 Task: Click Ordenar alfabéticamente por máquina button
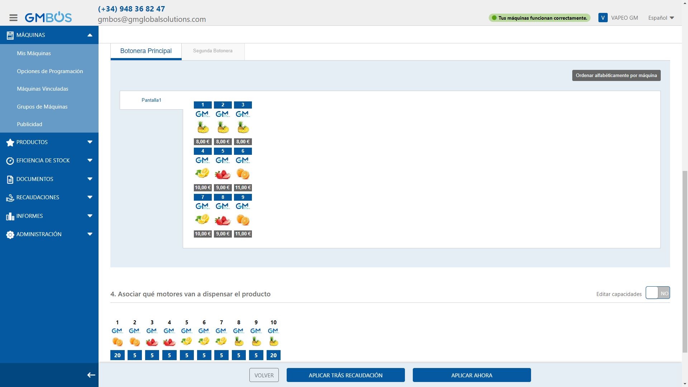[x=616, y=75]
